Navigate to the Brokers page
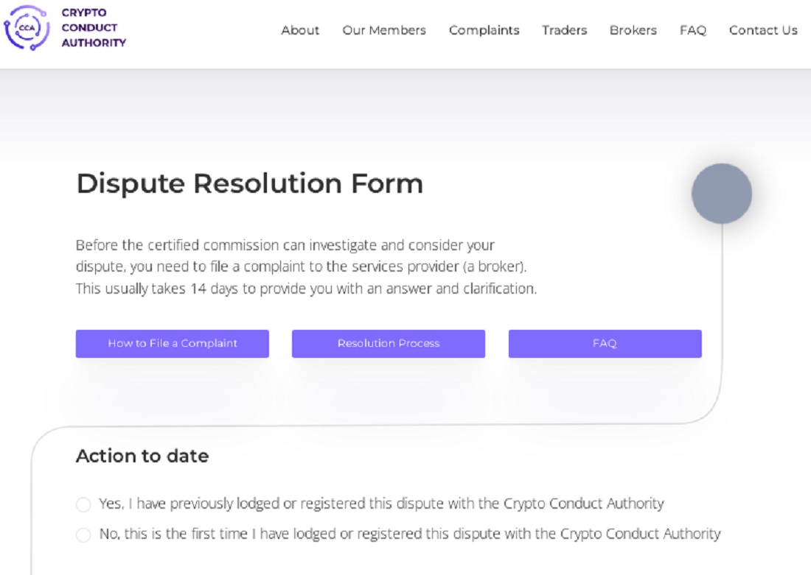The width and height of the screenshot is (811, 575). tap(633, 30)
